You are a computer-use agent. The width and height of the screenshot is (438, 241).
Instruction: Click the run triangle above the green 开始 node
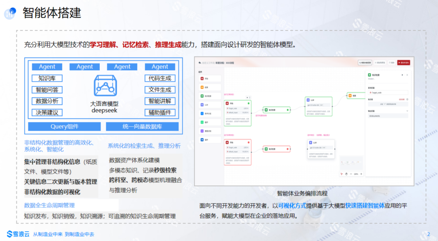click(x=247, y=97)
